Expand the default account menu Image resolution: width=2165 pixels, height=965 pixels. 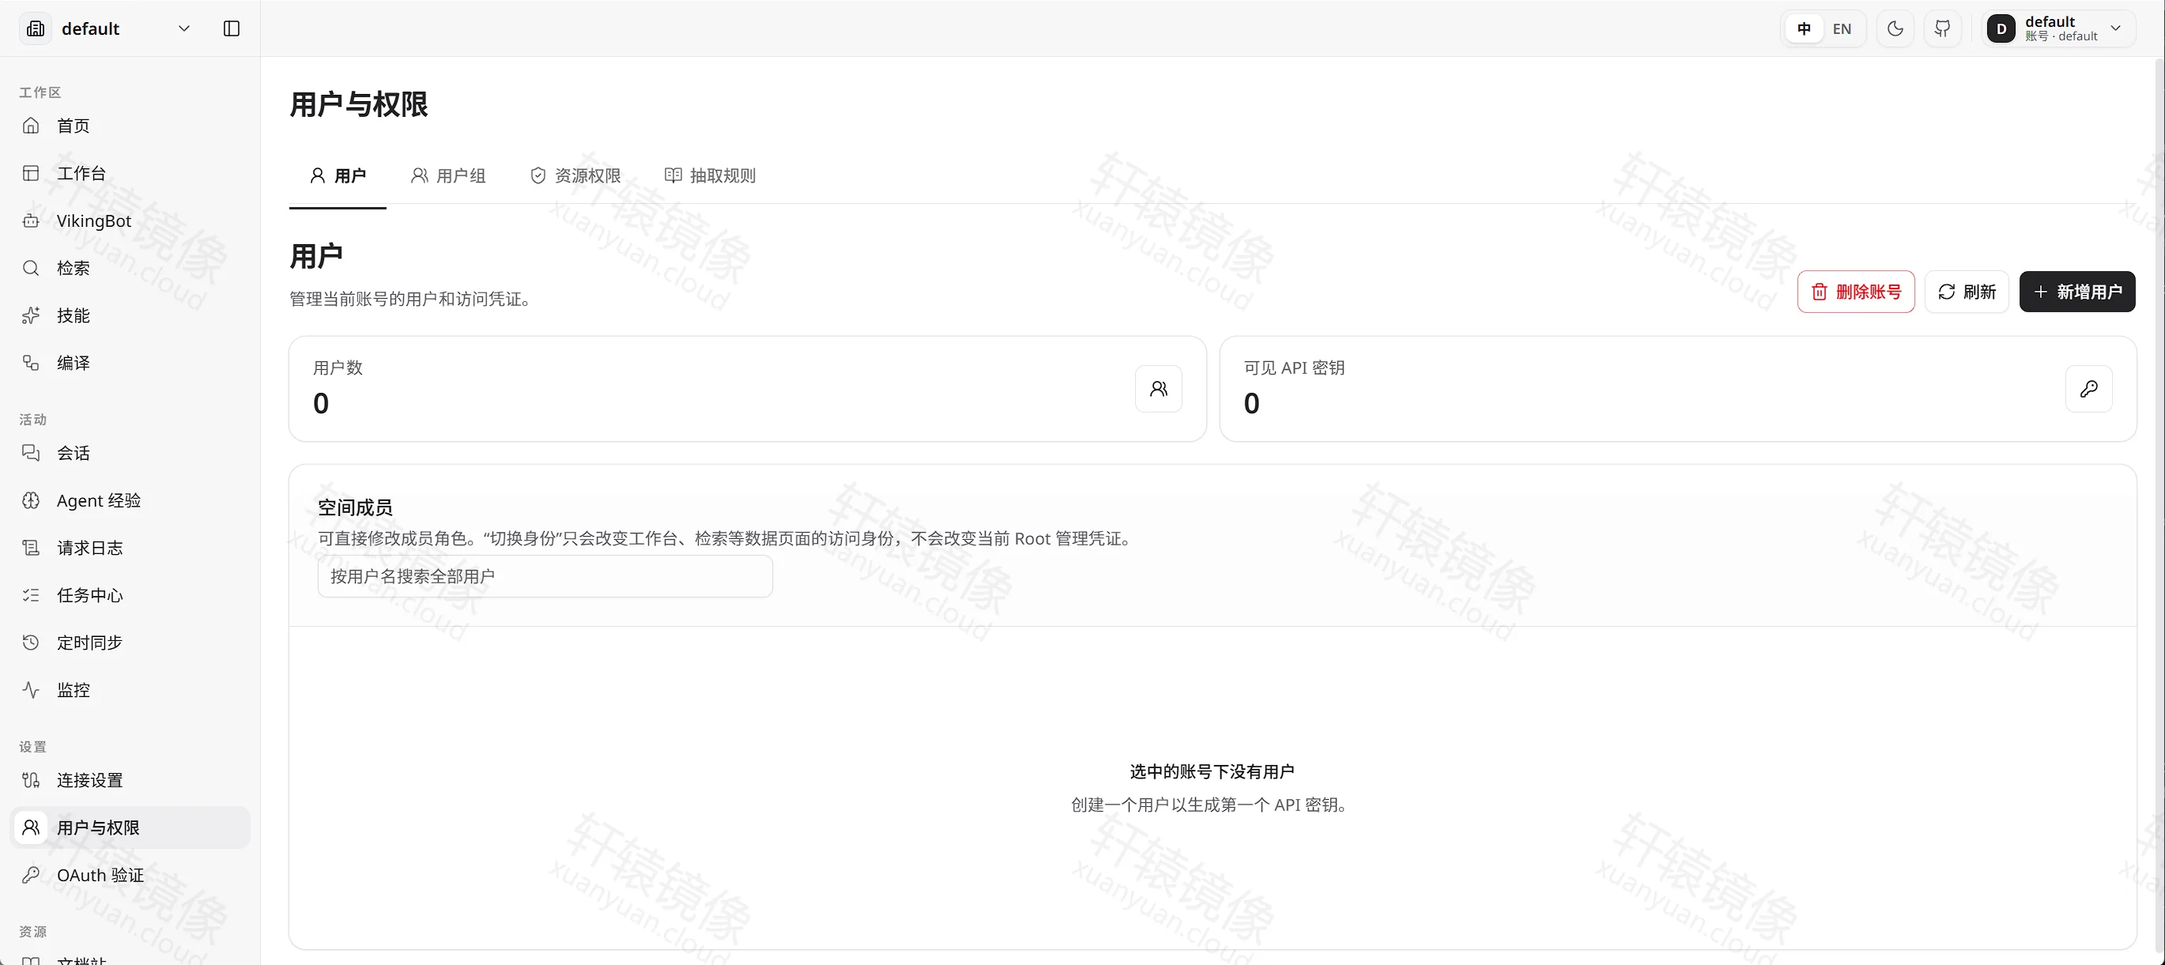click(x=2058, y=28)
